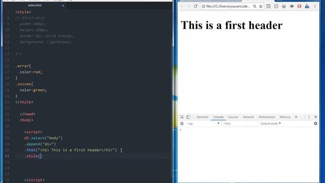The width and height of the screenshot is (325, 183).
Task: Click the grey square extension icon
Action: click(x=276, y=7)
